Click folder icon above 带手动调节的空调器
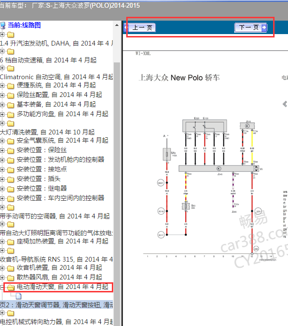Screen dimensions: 288x326 (11, 207)
